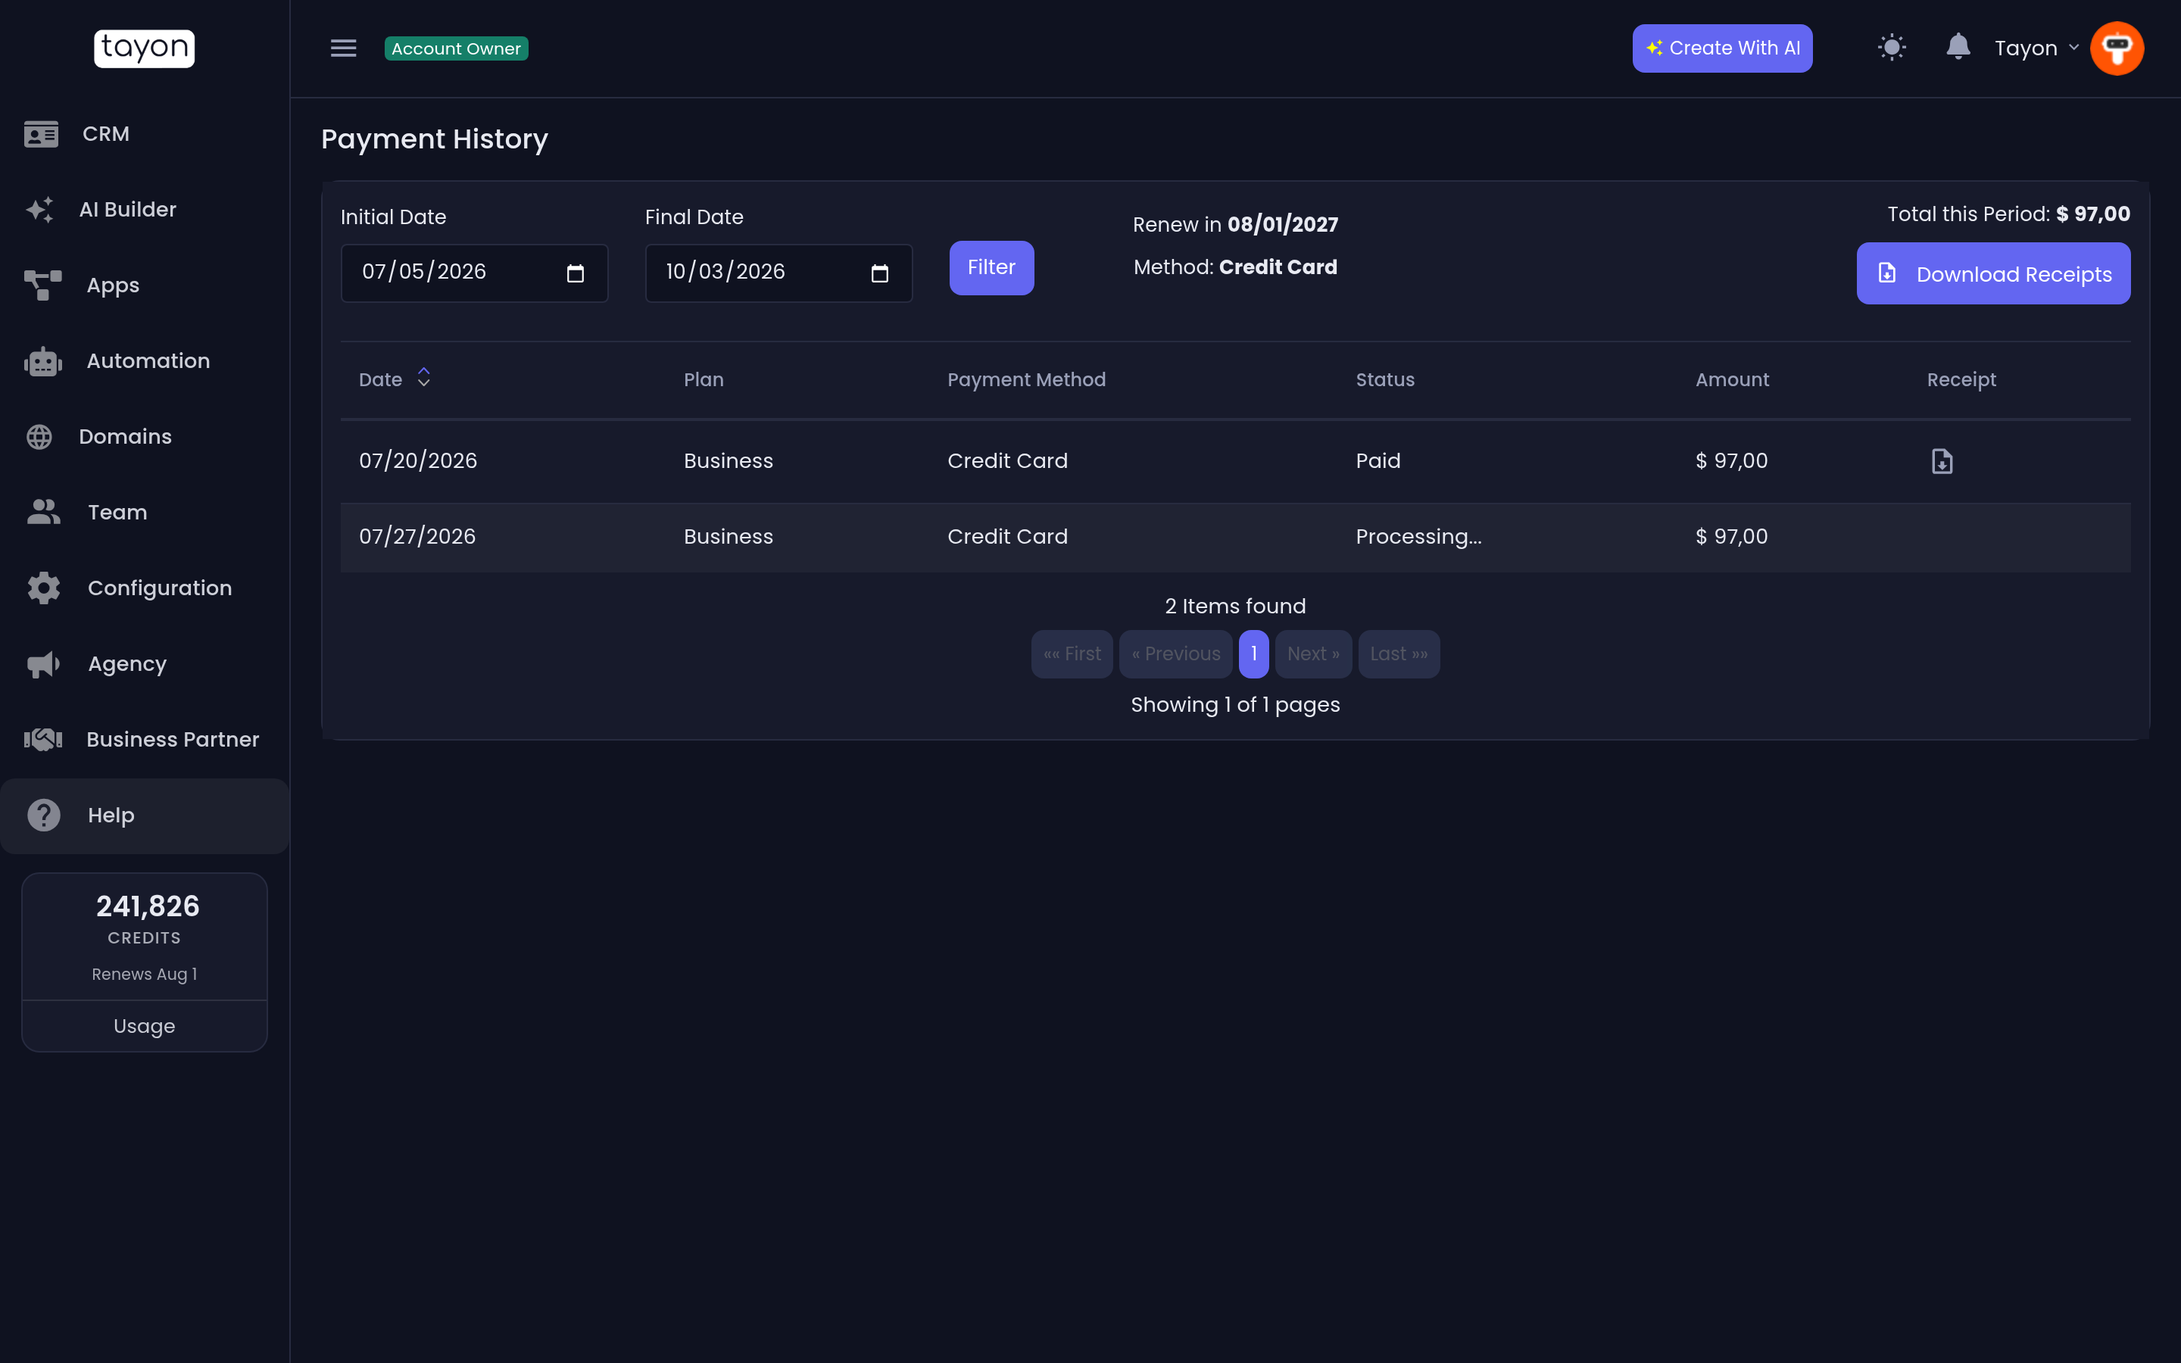This screenshot has width=2181, height=1363.
Task: Click the Processing... status cell
Action: pyautogui.click(x=1418, y=536)
